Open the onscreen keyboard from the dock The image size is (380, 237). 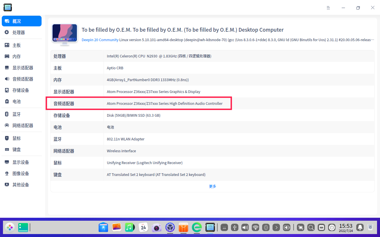pyautogui.click(x=322, y=228)
